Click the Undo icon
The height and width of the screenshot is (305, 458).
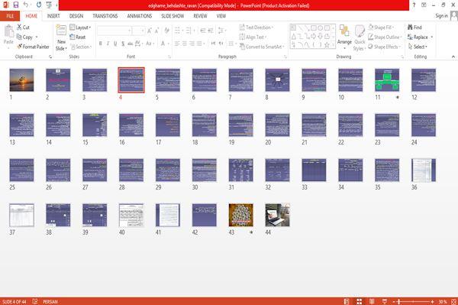(x=26, y=5)
